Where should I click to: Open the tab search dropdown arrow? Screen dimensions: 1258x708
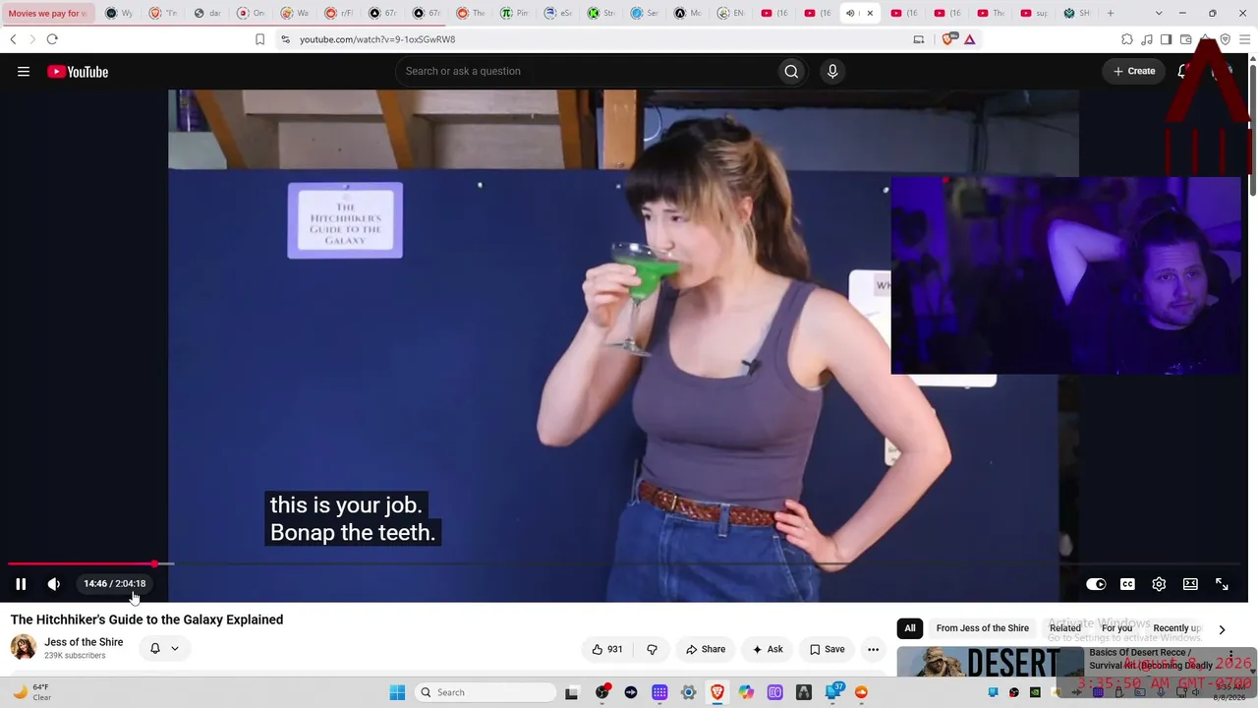click(1160, 13)
